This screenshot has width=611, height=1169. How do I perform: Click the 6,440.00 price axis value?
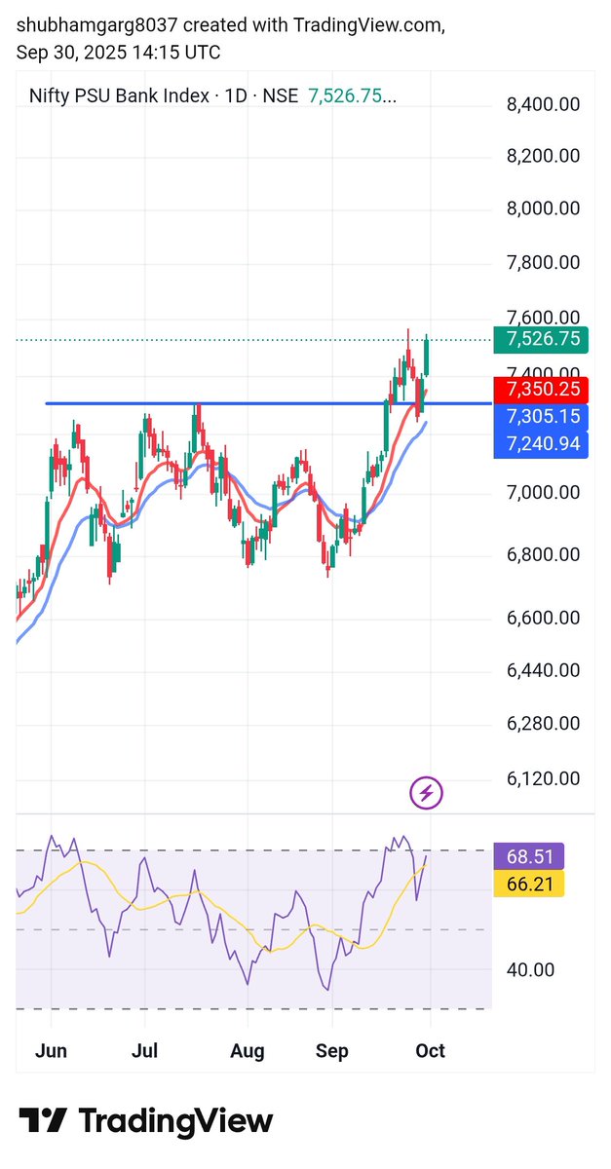click(x=544, y=670)
